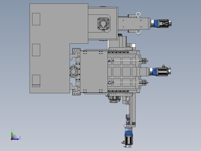Click the green Y axis of the triad
This screenshot has width=201, height=151.
tap(12, 135)
